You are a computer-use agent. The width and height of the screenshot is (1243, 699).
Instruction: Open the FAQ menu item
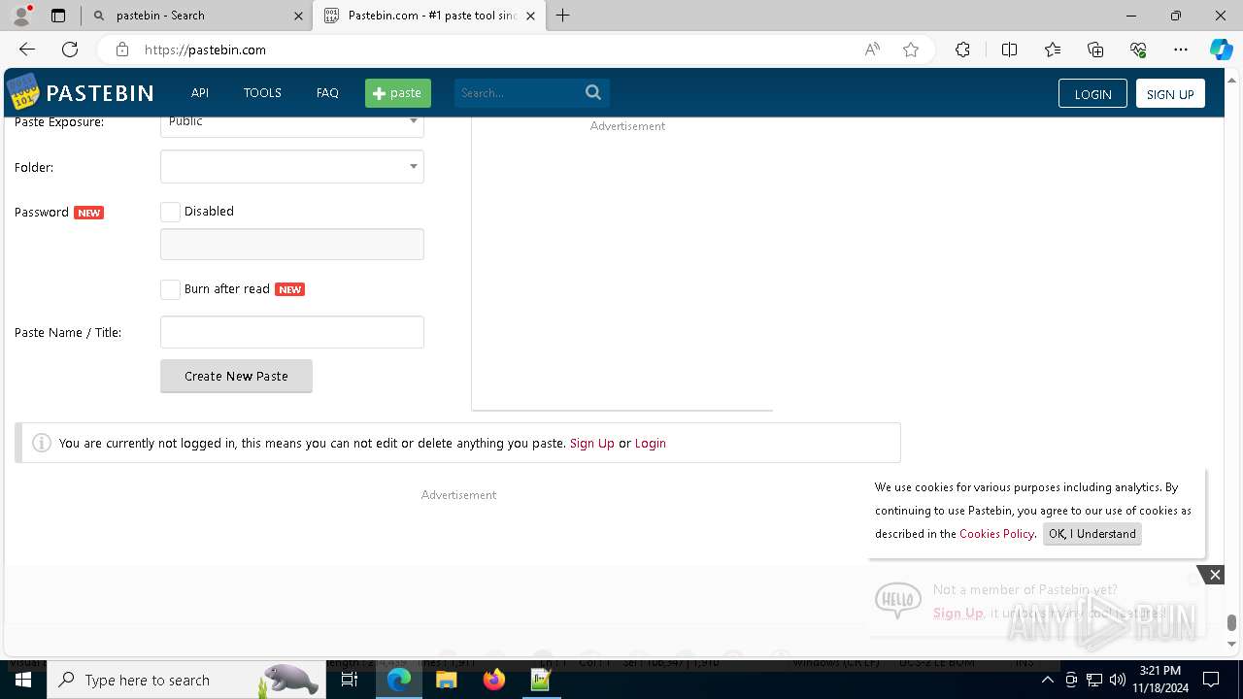[x=327, y=93]
